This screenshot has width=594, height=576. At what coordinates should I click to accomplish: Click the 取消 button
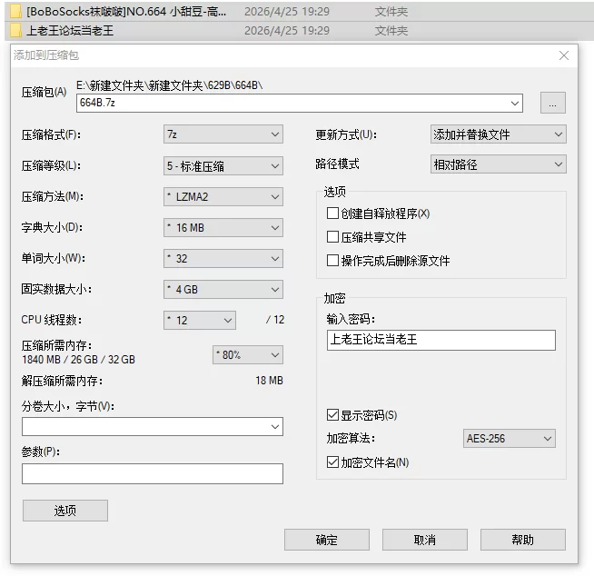coord(425,540)
